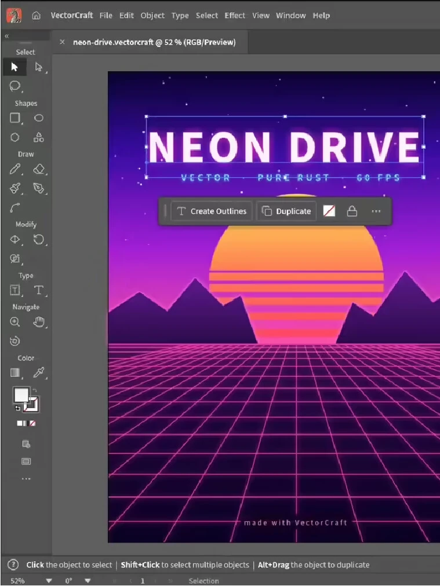Image resolution: width=440 pixels, height=586 pixels.
Task: Open the Object menu
Action: tap(152, 15)
